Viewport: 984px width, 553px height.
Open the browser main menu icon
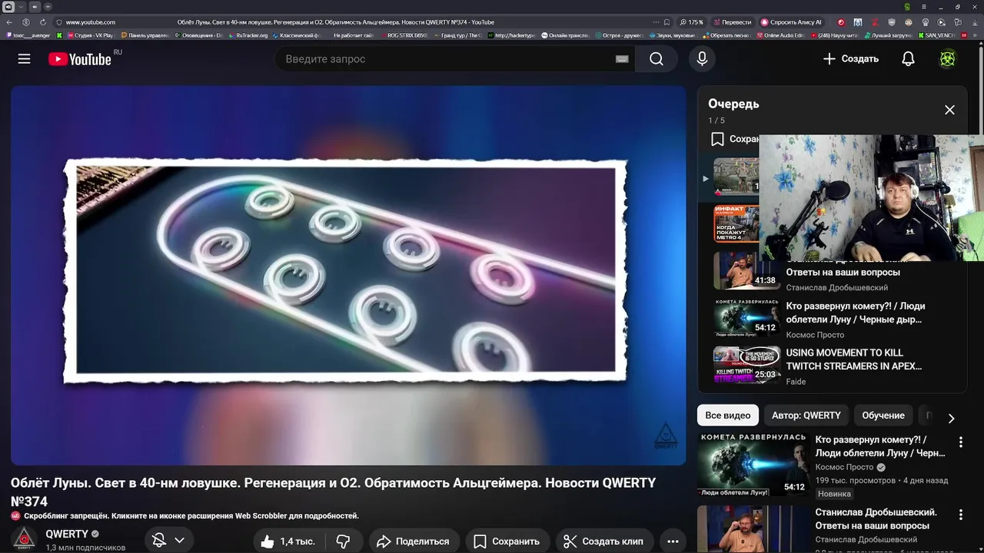924,7
